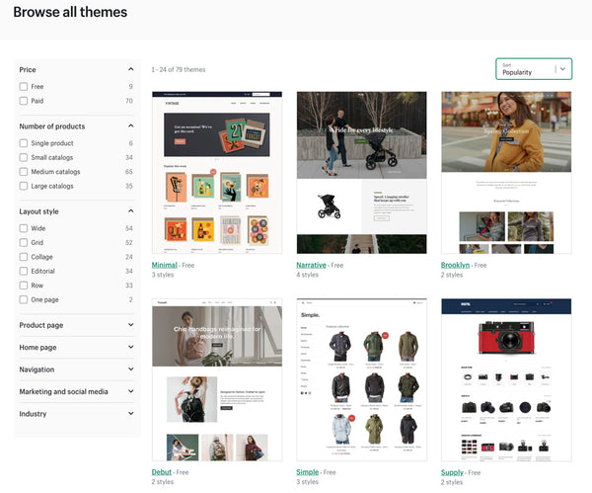This screenshot has height=493, width=592.
Task: Collapse the Layout style section
Action: coord(130,211)
